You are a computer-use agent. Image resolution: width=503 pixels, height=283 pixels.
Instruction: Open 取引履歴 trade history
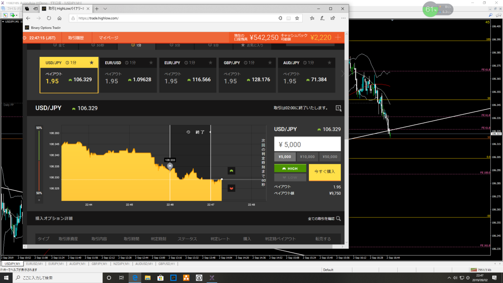[76, 38]
